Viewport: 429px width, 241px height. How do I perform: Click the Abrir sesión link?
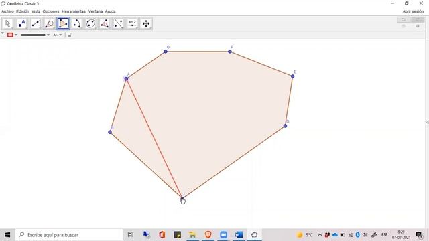[x=413, y=11]
